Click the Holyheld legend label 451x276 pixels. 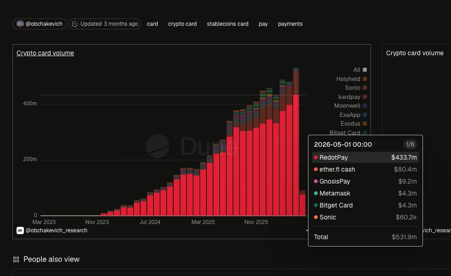(x=348, y=79)
